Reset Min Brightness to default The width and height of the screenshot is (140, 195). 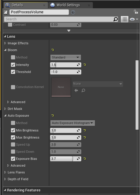[x=85, y=130]
